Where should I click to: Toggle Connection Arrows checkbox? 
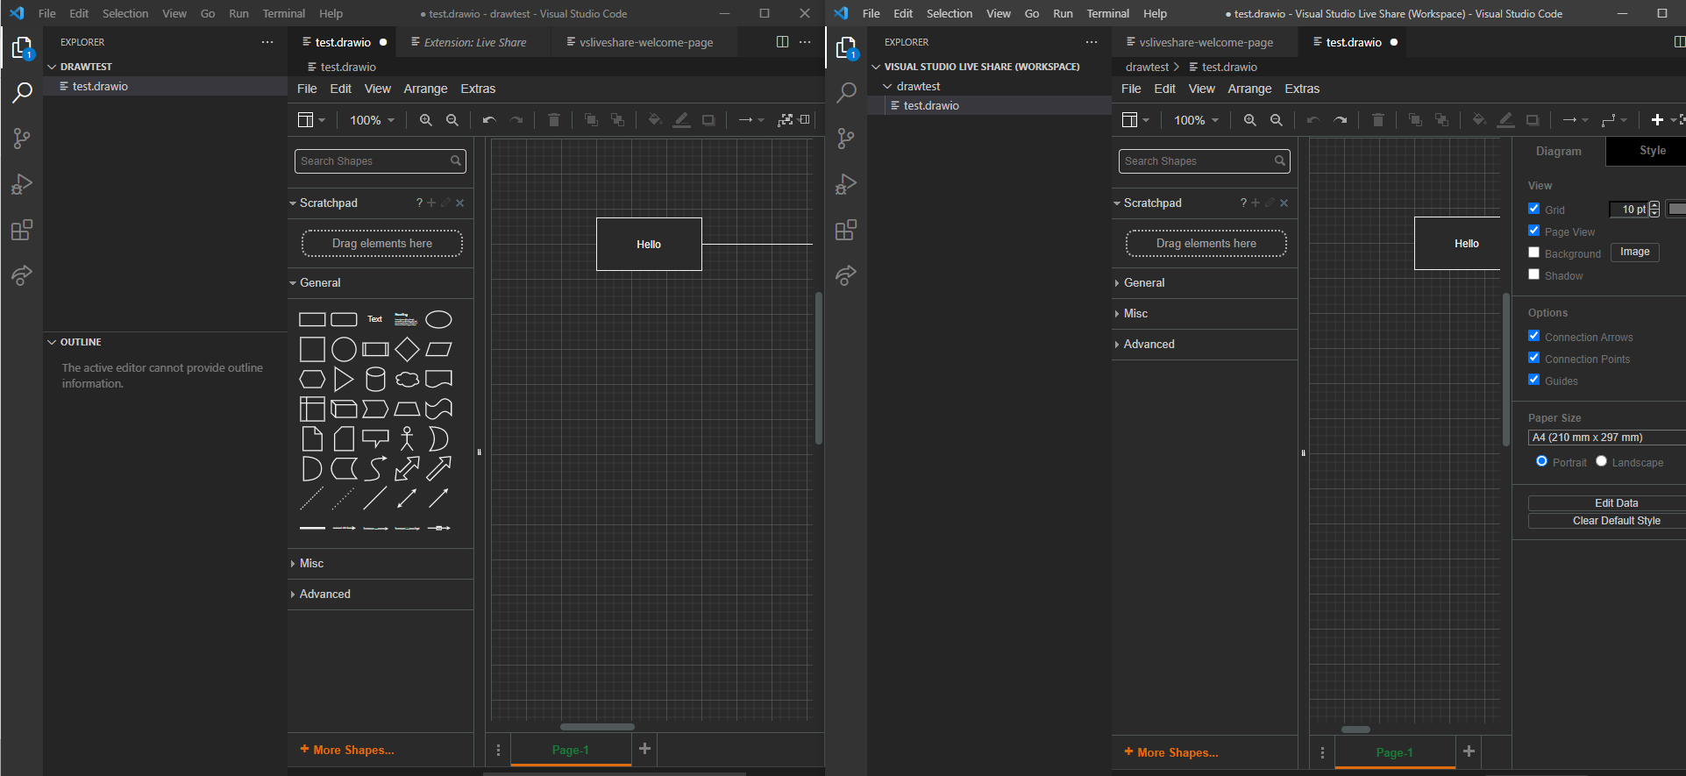coord(1534,336)
